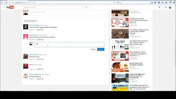Click the blue 'Ответить' submit reply button
The height and width of the screenshot is (99, 176).
(101, 50)
